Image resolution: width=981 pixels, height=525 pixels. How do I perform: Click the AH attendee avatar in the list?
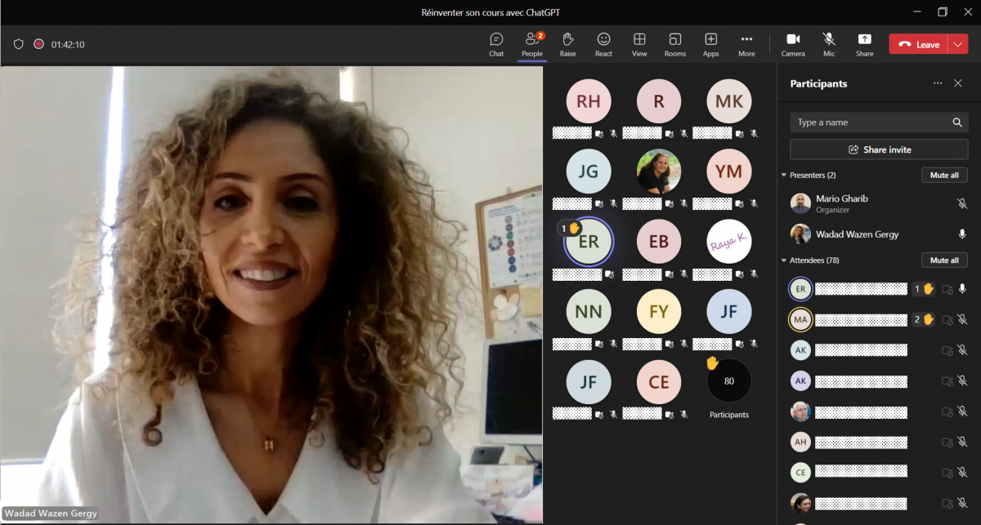click(x=801, y=442)
